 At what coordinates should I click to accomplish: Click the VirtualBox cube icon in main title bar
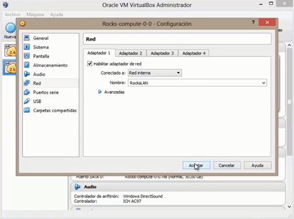pos(6,5)
